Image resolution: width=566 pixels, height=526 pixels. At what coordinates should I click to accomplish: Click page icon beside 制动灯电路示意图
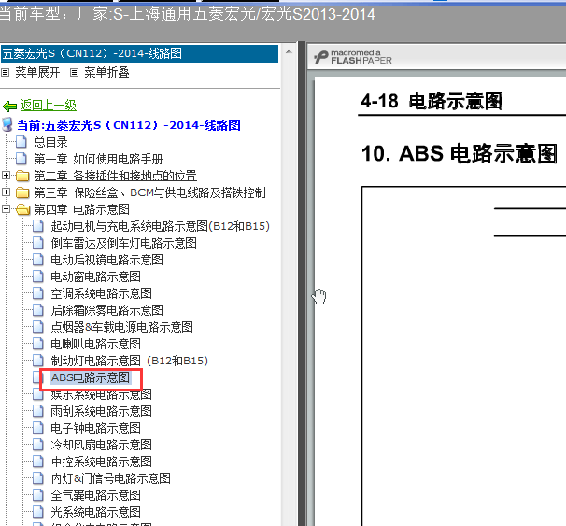38,361
